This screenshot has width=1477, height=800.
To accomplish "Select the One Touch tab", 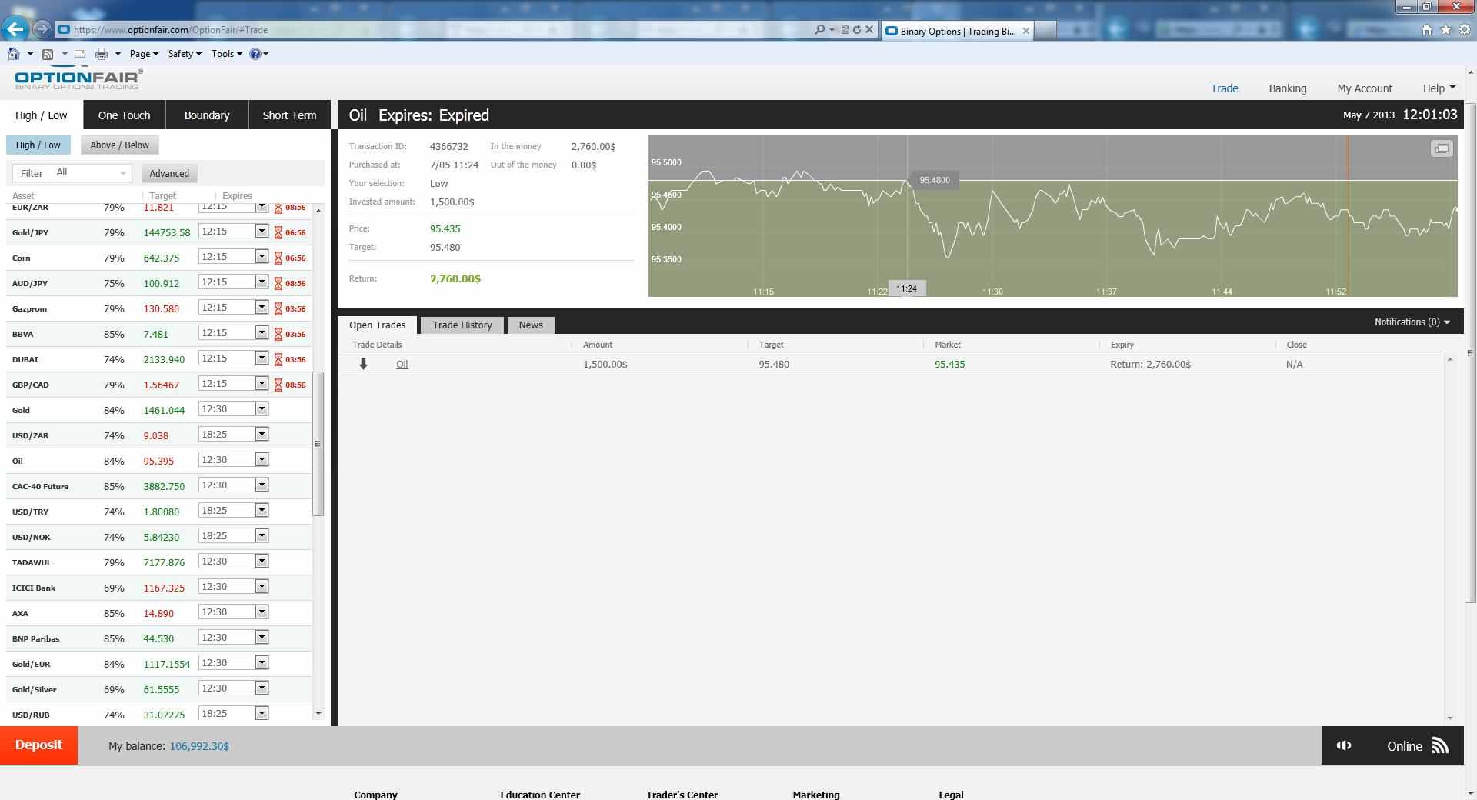I will coord(123,115).
